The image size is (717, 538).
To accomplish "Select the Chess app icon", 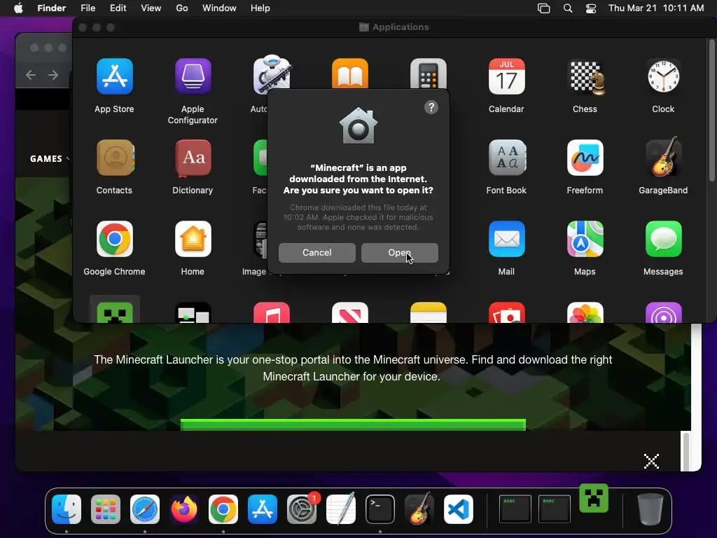I will pyautogui.click(x=585, y=76).
